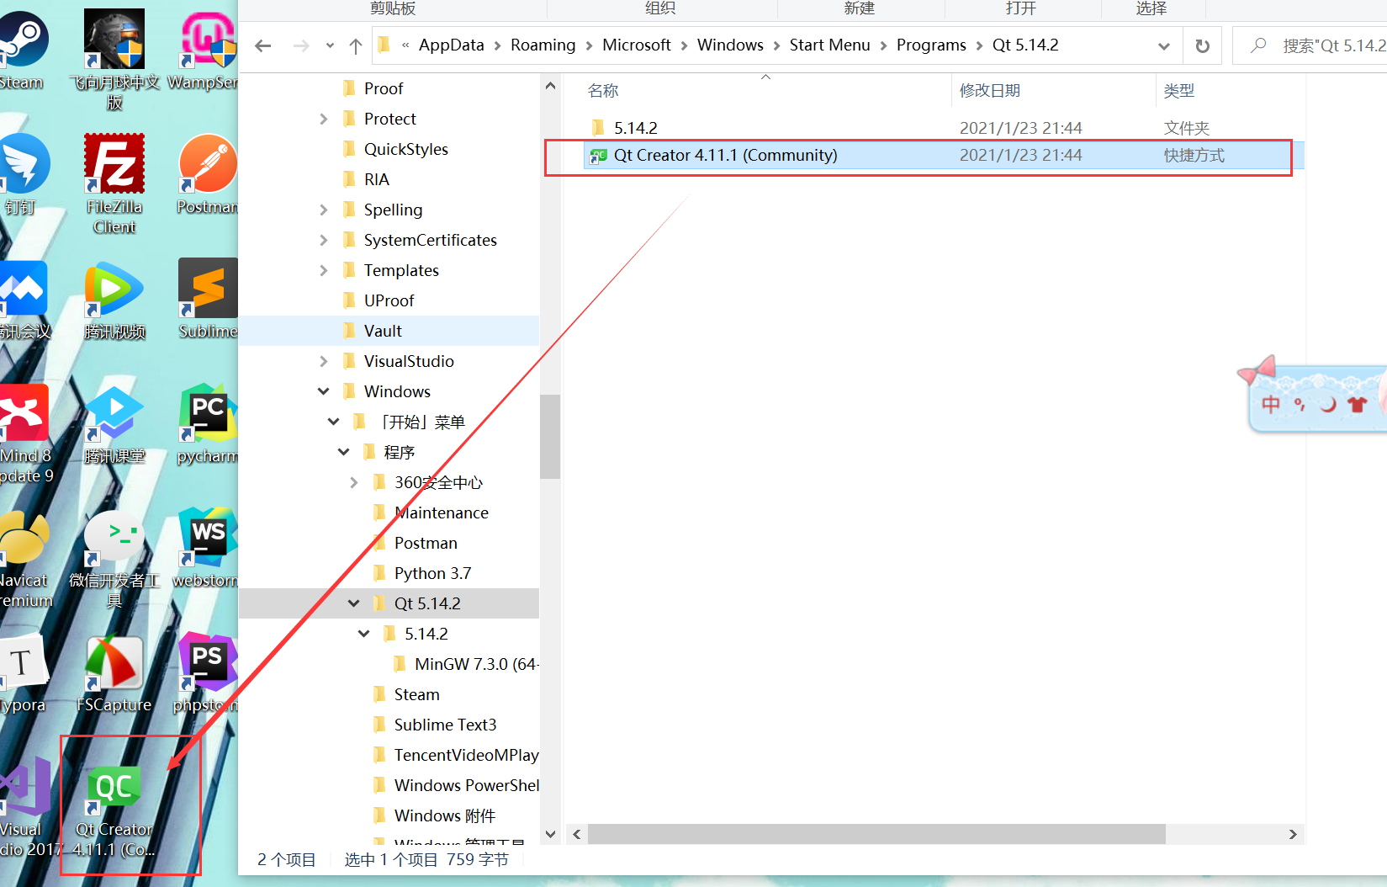This screenshot has height=887, width=1387.
Task: Click the AppData breadcrumb segment
Action: tap(452, 45)
